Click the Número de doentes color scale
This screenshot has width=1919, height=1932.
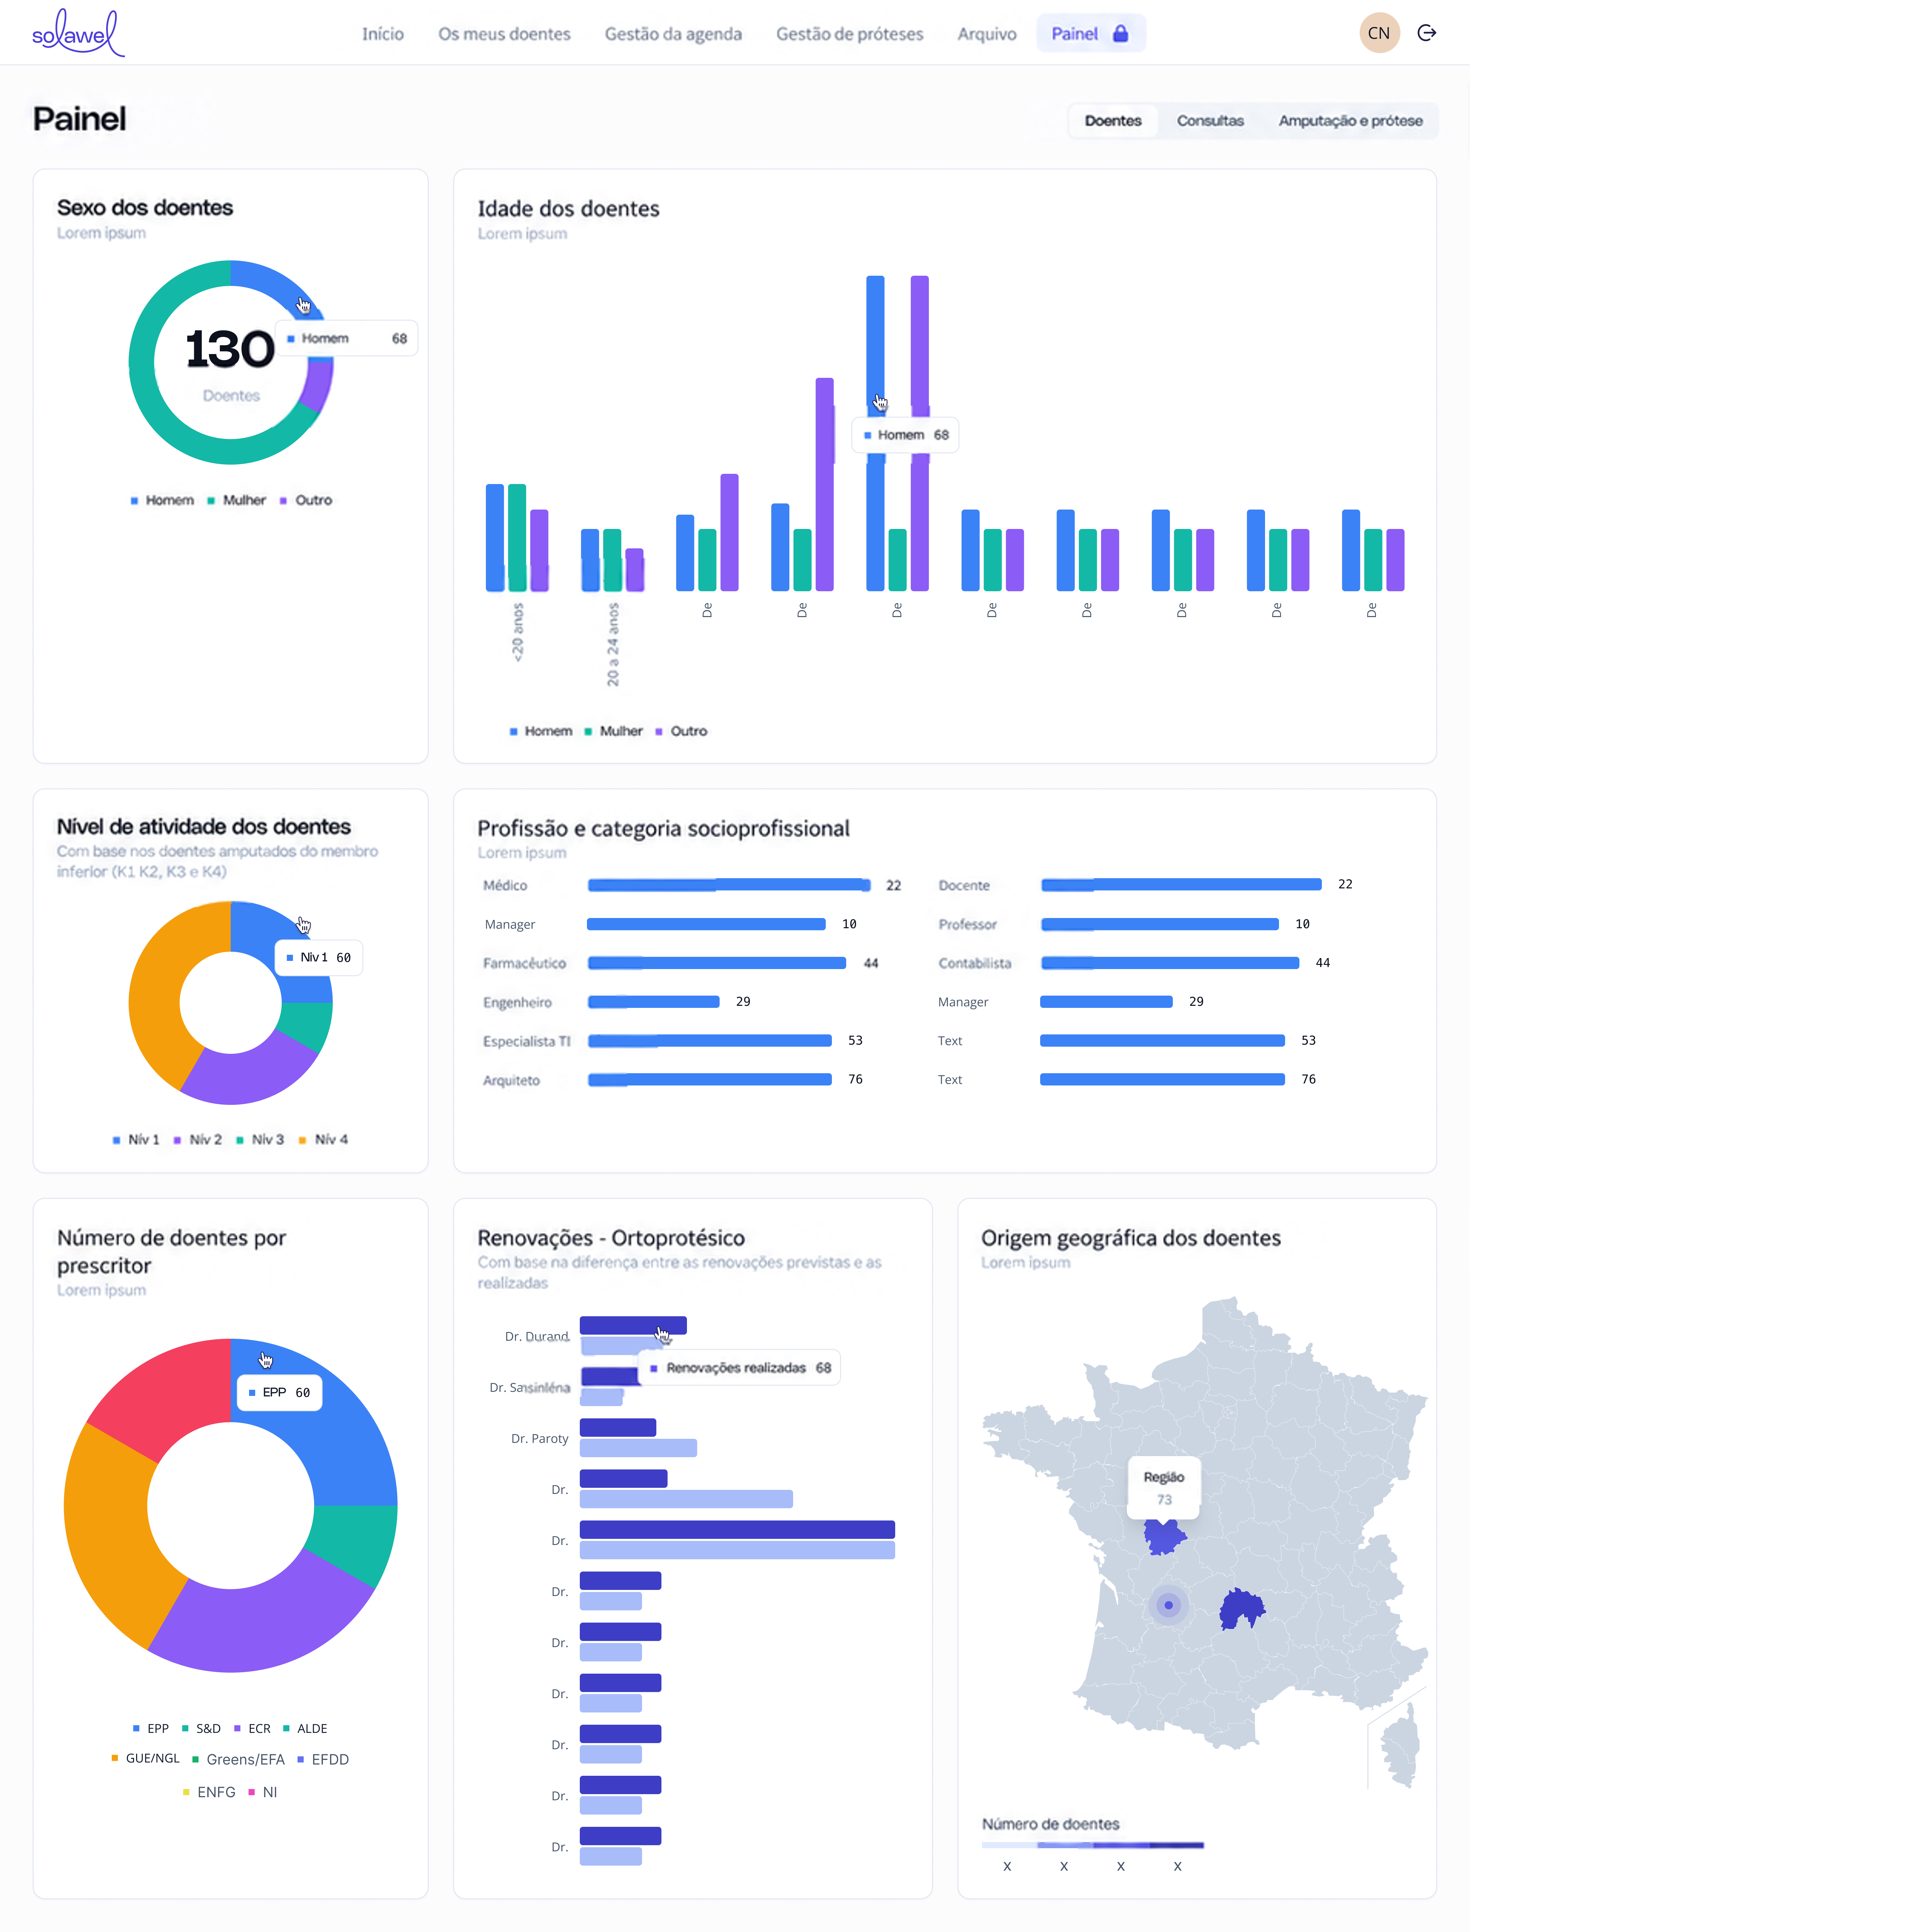(1093, 1845)
